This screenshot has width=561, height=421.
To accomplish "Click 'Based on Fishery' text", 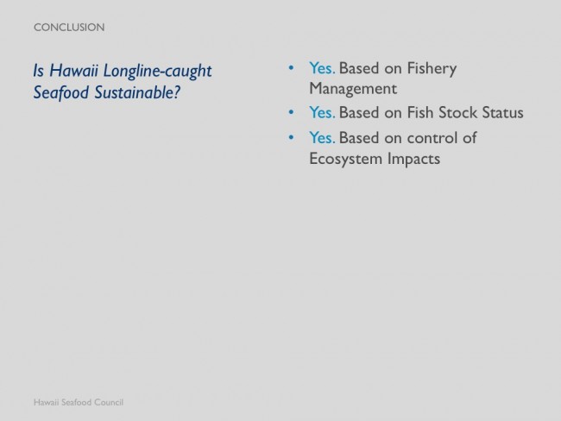I will (398, 68).
